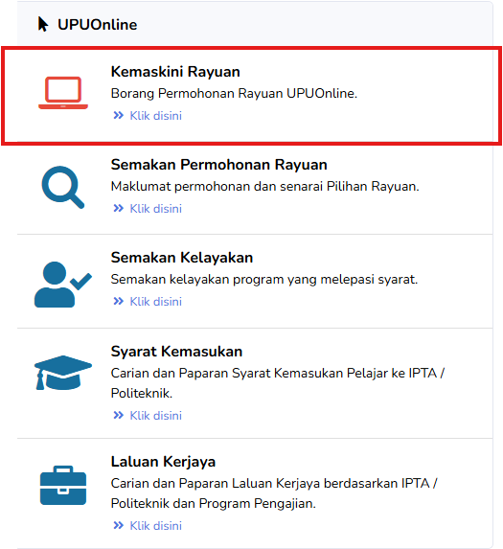Click the briefcase career icon

tap(63, 485)
